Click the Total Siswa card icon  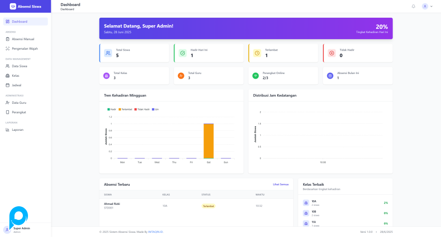coord(108,53)
